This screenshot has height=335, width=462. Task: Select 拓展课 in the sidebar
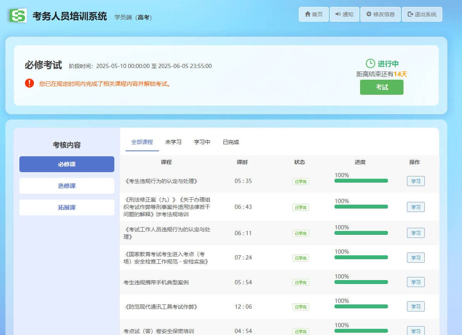tap(67, 208)
